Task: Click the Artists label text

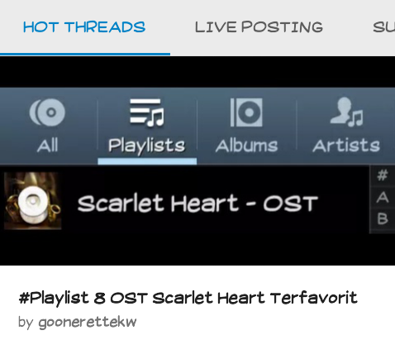Action: [346, 145]
